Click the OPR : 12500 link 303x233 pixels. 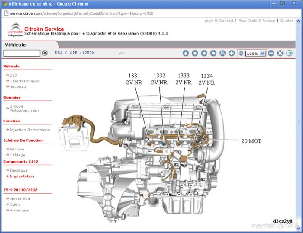point(82,53)
